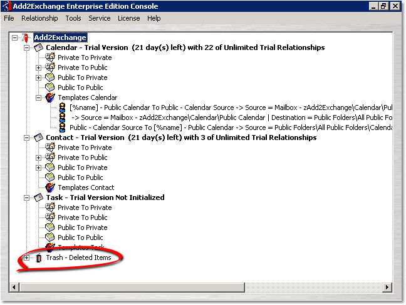The height and width of the screenshot is (305, 406).
Task: Click the Calendar module icon
Action: pos(39,47)
